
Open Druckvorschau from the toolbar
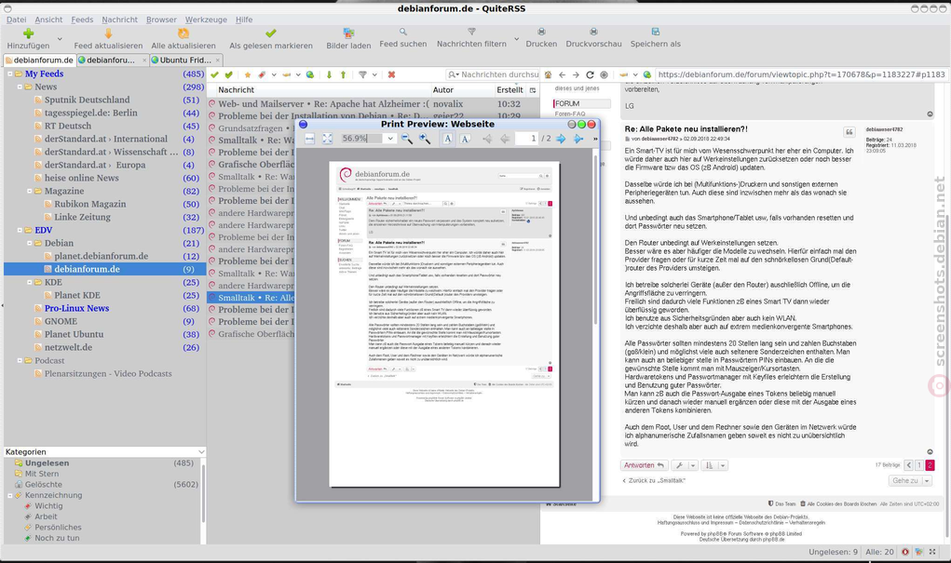(x=593, y=37)
